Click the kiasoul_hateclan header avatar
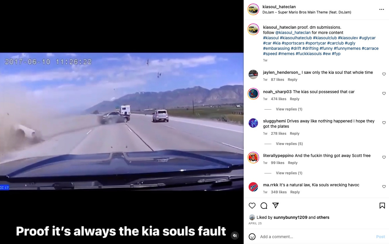 click(x=253, y=9)
